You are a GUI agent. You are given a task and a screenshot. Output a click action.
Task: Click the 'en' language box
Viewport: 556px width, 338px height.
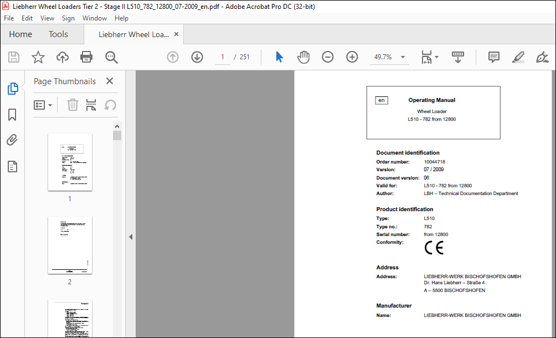382,100
